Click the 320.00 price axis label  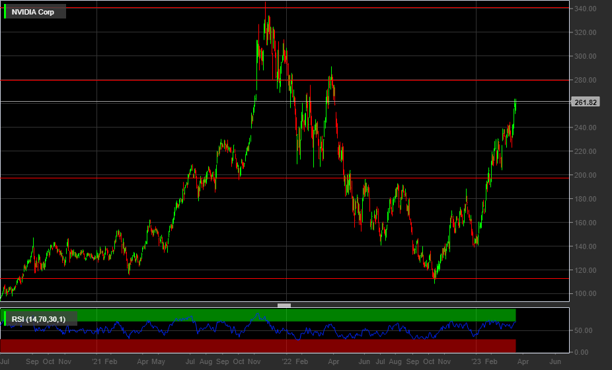click(x=585, y=32)
